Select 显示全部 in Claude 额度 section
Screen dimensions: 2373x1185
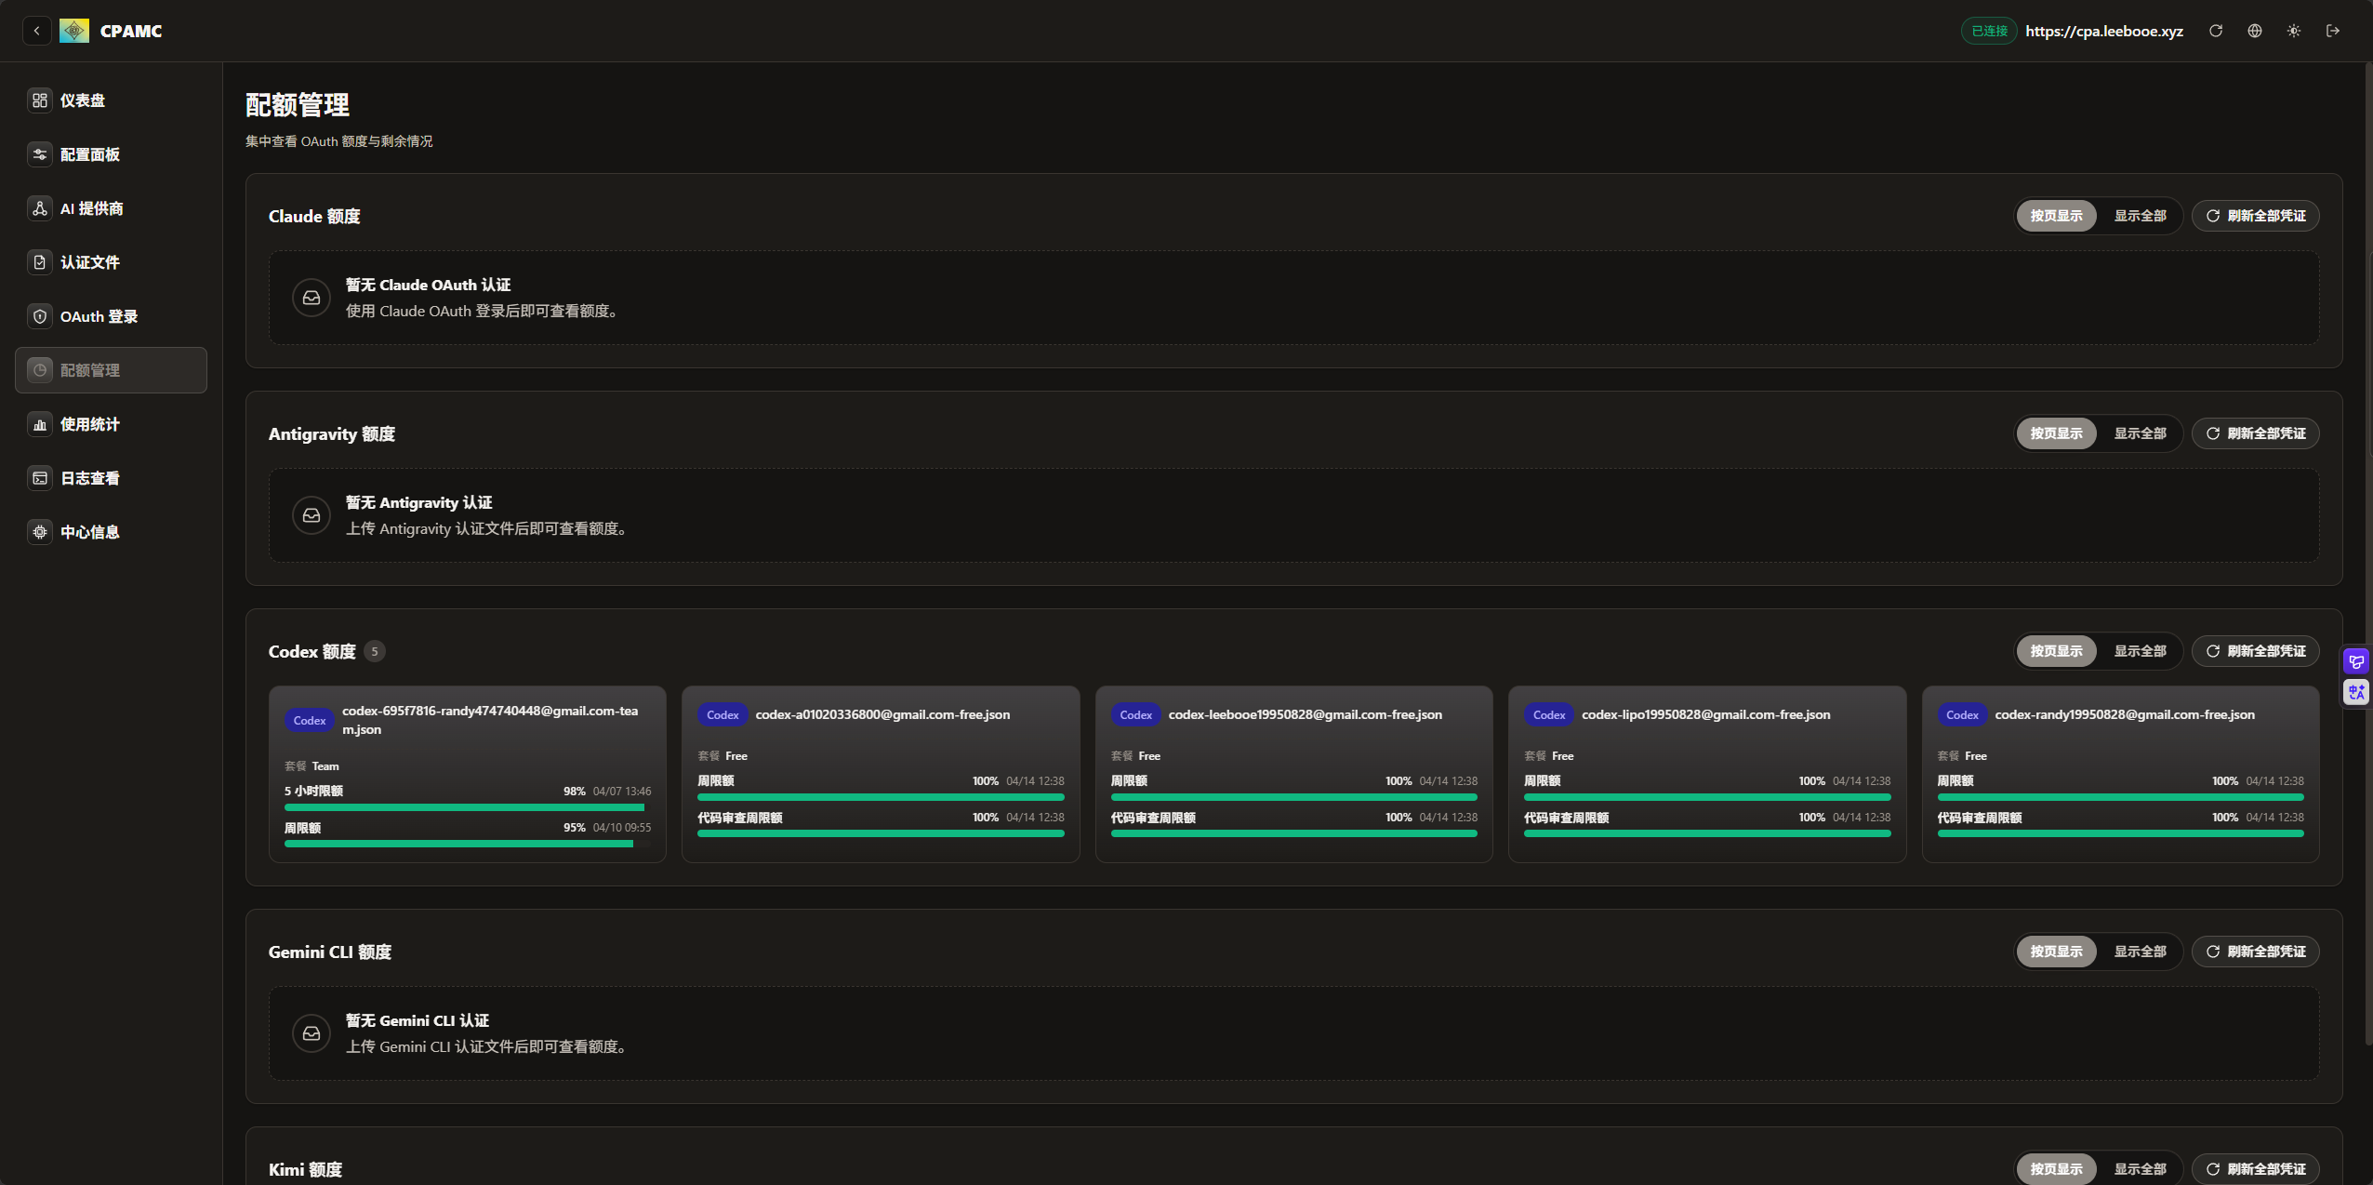(x=2140, y=216)
